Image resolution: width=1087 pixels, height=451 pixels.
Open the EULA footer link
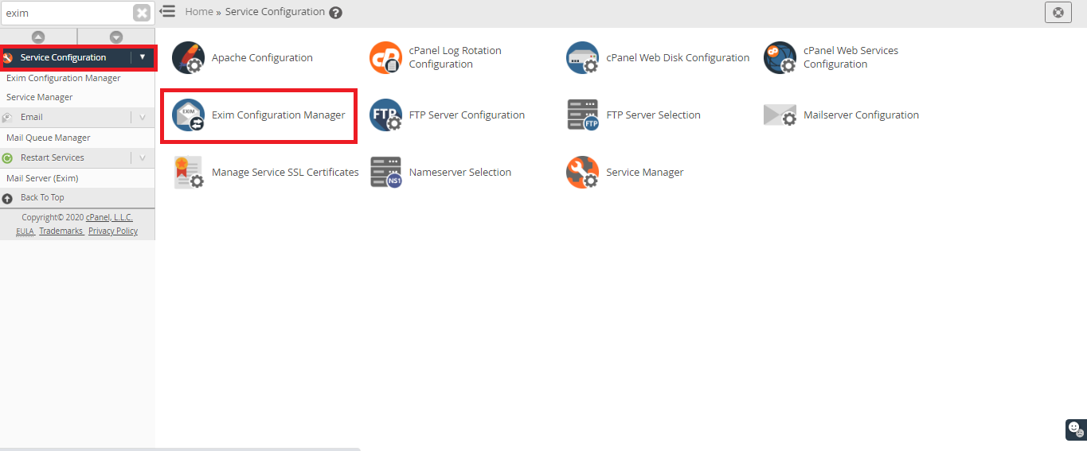[25, 231]
